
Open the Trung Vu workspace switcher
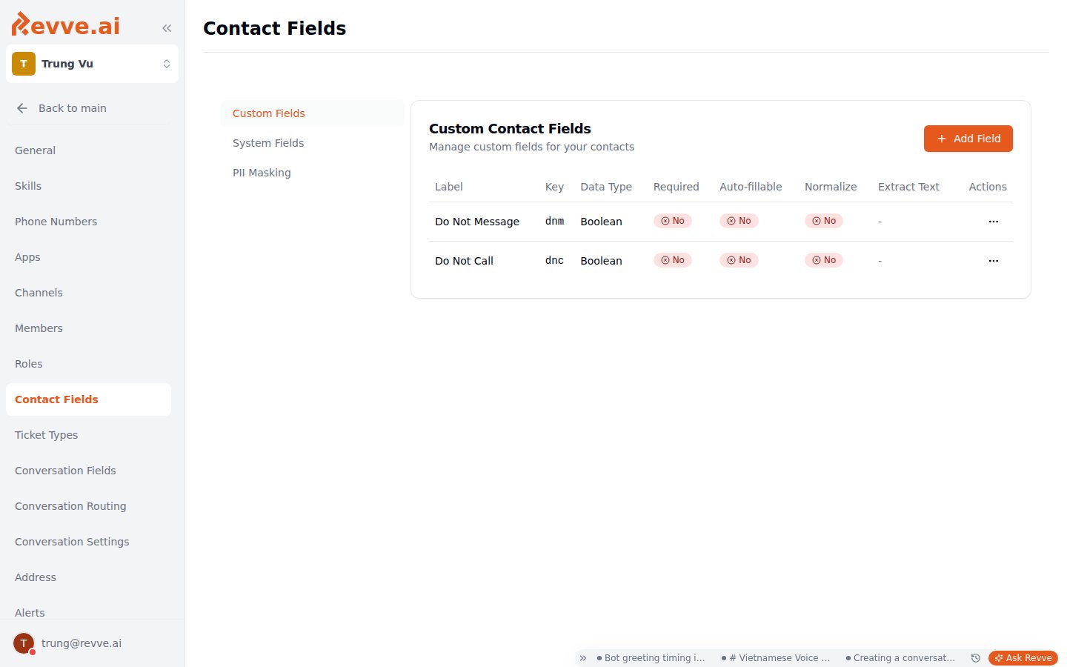(92, 64)
